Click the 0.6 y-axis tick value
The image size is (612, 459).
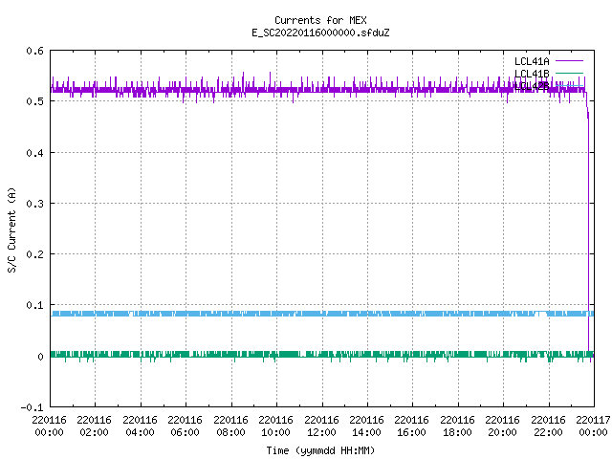[34, 51]
